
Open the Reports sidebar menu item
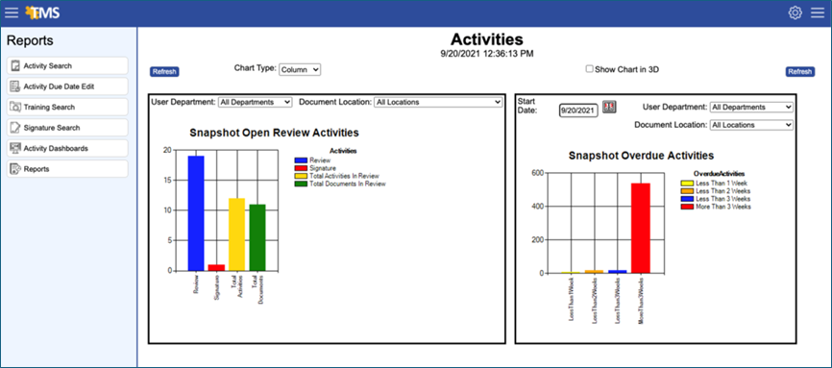[67, 169]
